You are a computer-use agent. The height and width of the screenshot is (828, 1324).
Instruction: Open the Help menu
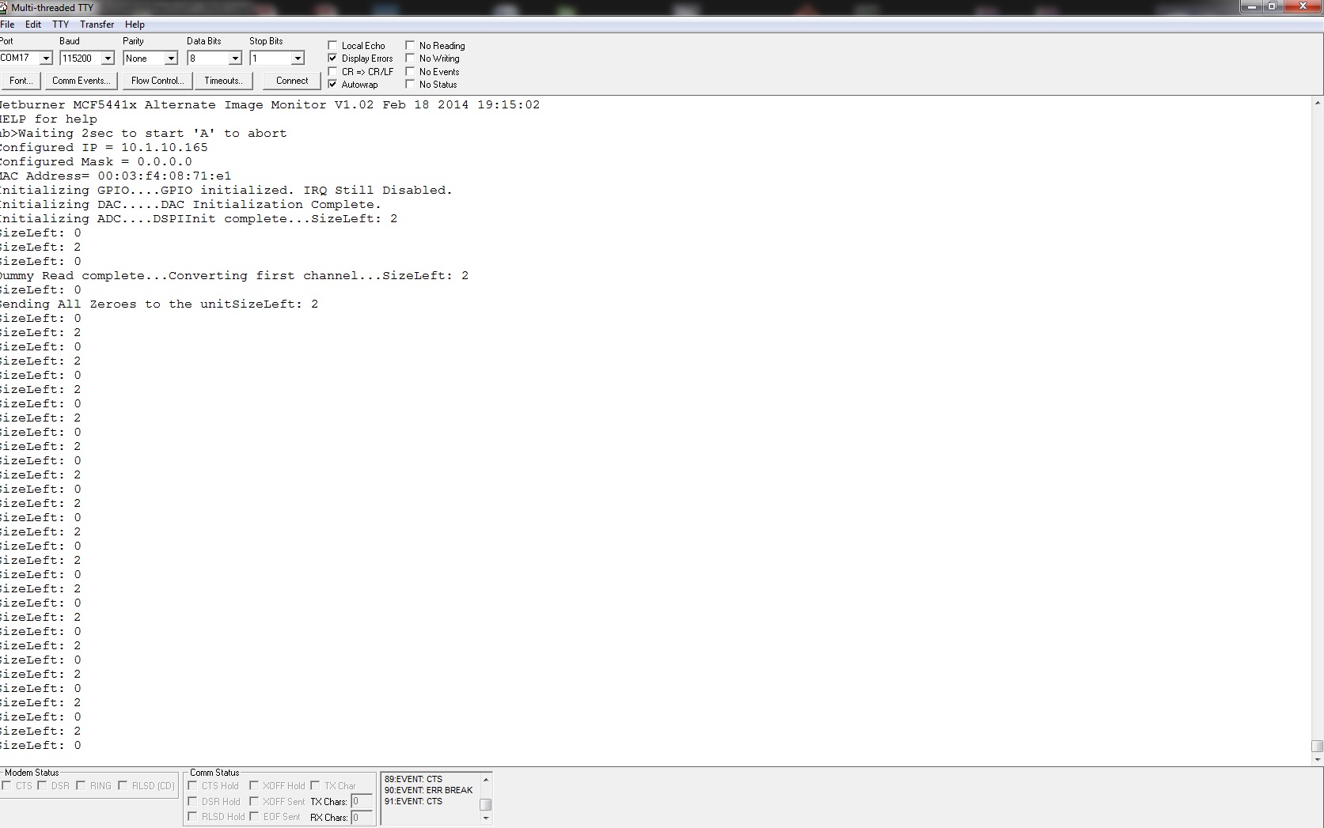pos(135,25)
